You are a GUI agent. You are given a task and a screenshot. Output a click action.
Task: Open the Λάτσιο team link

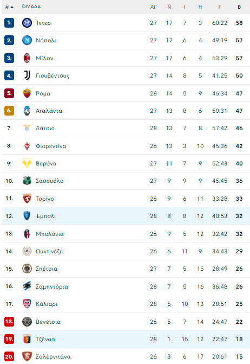pos(45,128)
